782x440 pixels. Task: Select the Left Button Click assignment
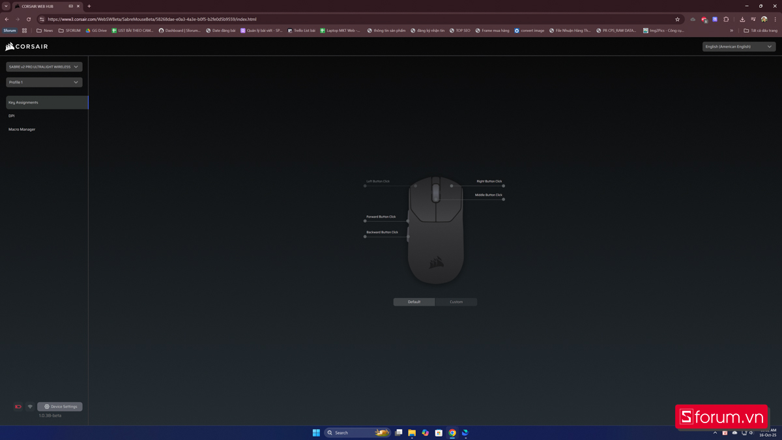(x=378, y=181)
